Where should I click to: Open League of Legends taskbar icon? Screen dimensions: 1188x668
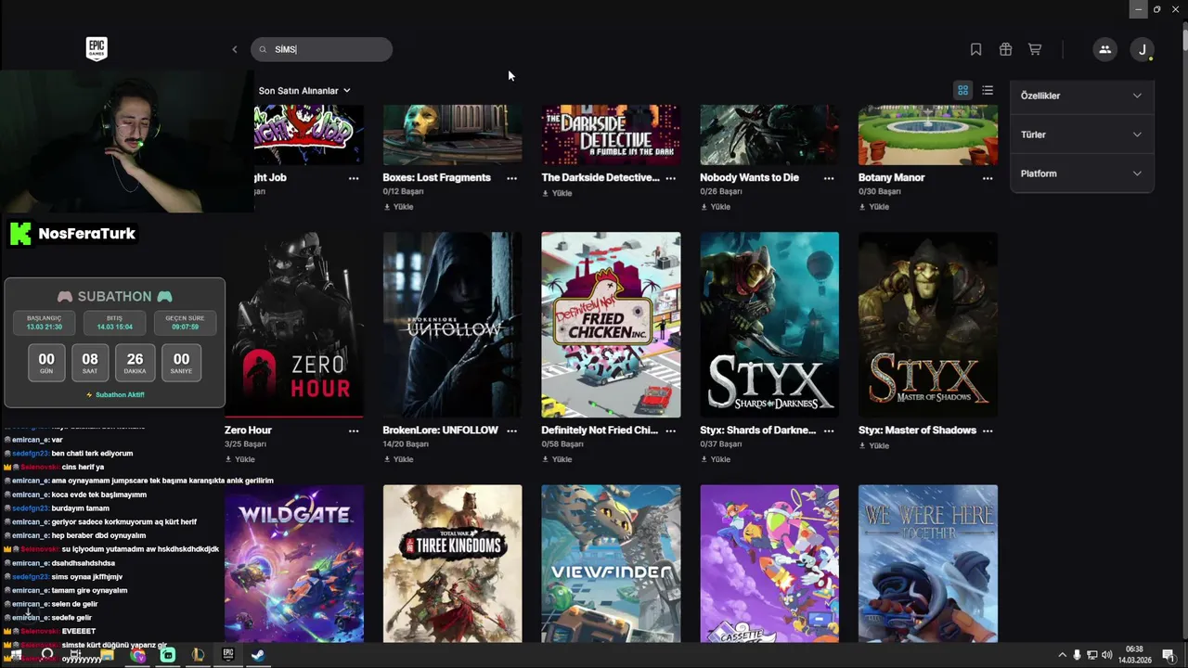pyautogui.click(x=198, y=655)
